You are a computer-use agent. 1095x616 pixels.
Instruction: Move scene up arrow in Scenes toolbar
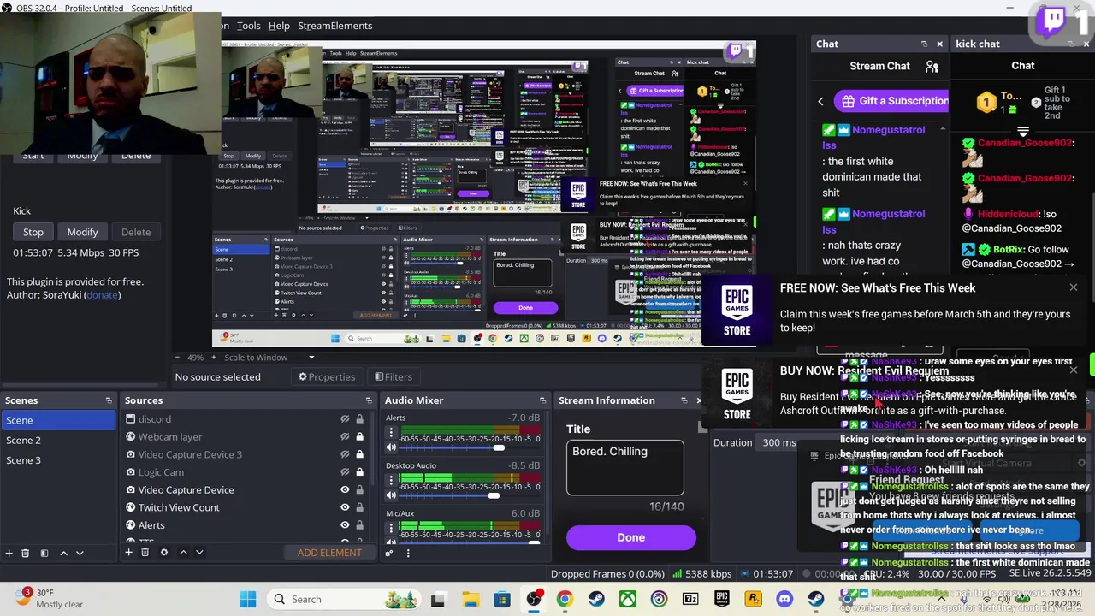[63, 553]
